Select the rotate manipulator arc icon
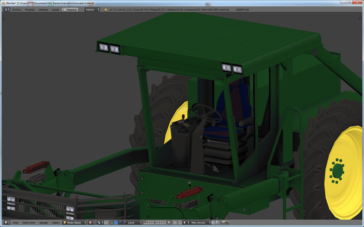The image size is (364, 227). coord(120,222)
